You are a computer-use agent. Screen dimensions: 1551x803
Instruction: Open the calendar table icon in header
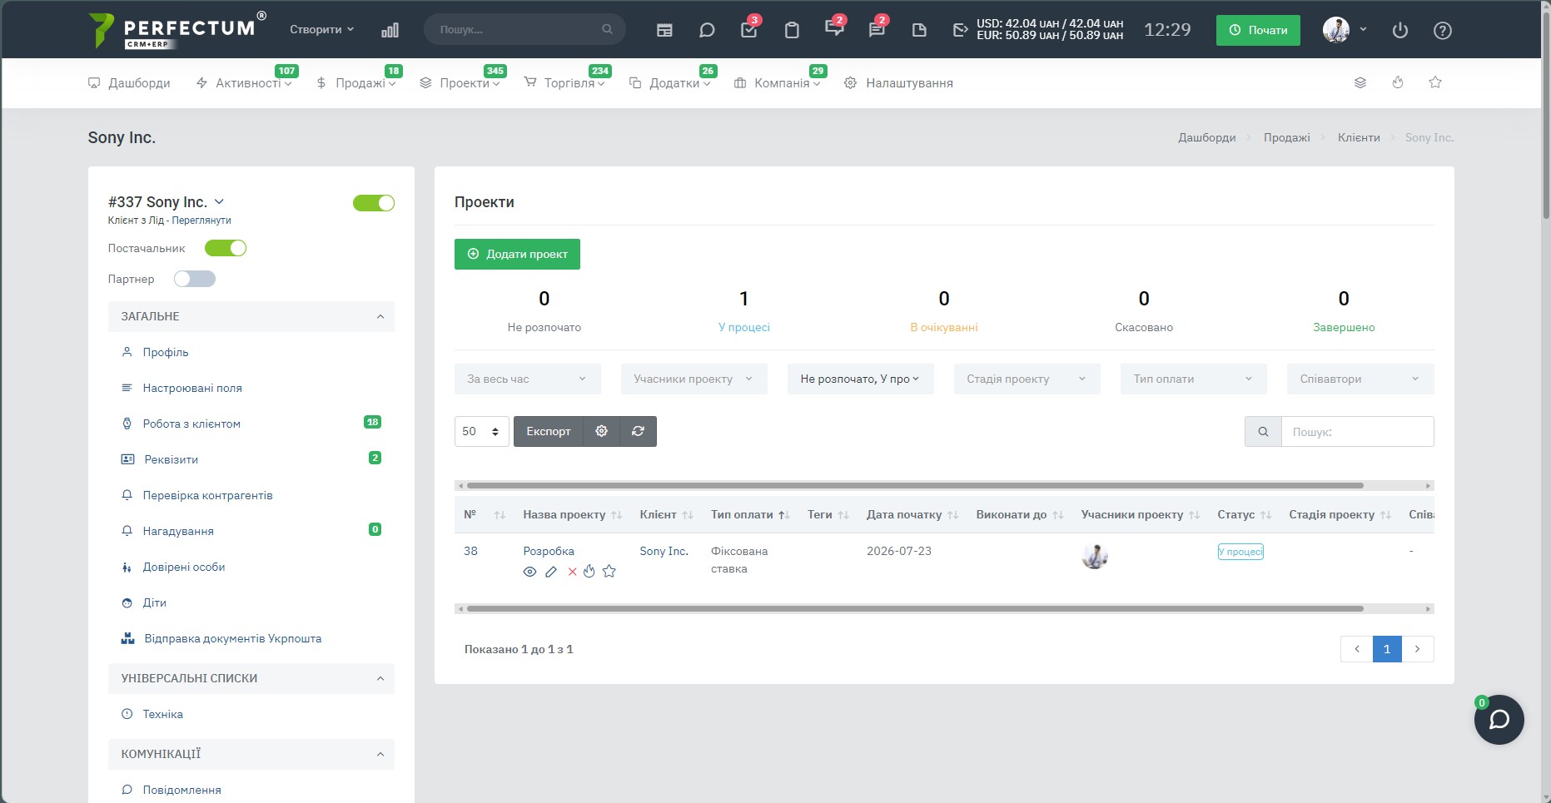click(x=664, y=30)
